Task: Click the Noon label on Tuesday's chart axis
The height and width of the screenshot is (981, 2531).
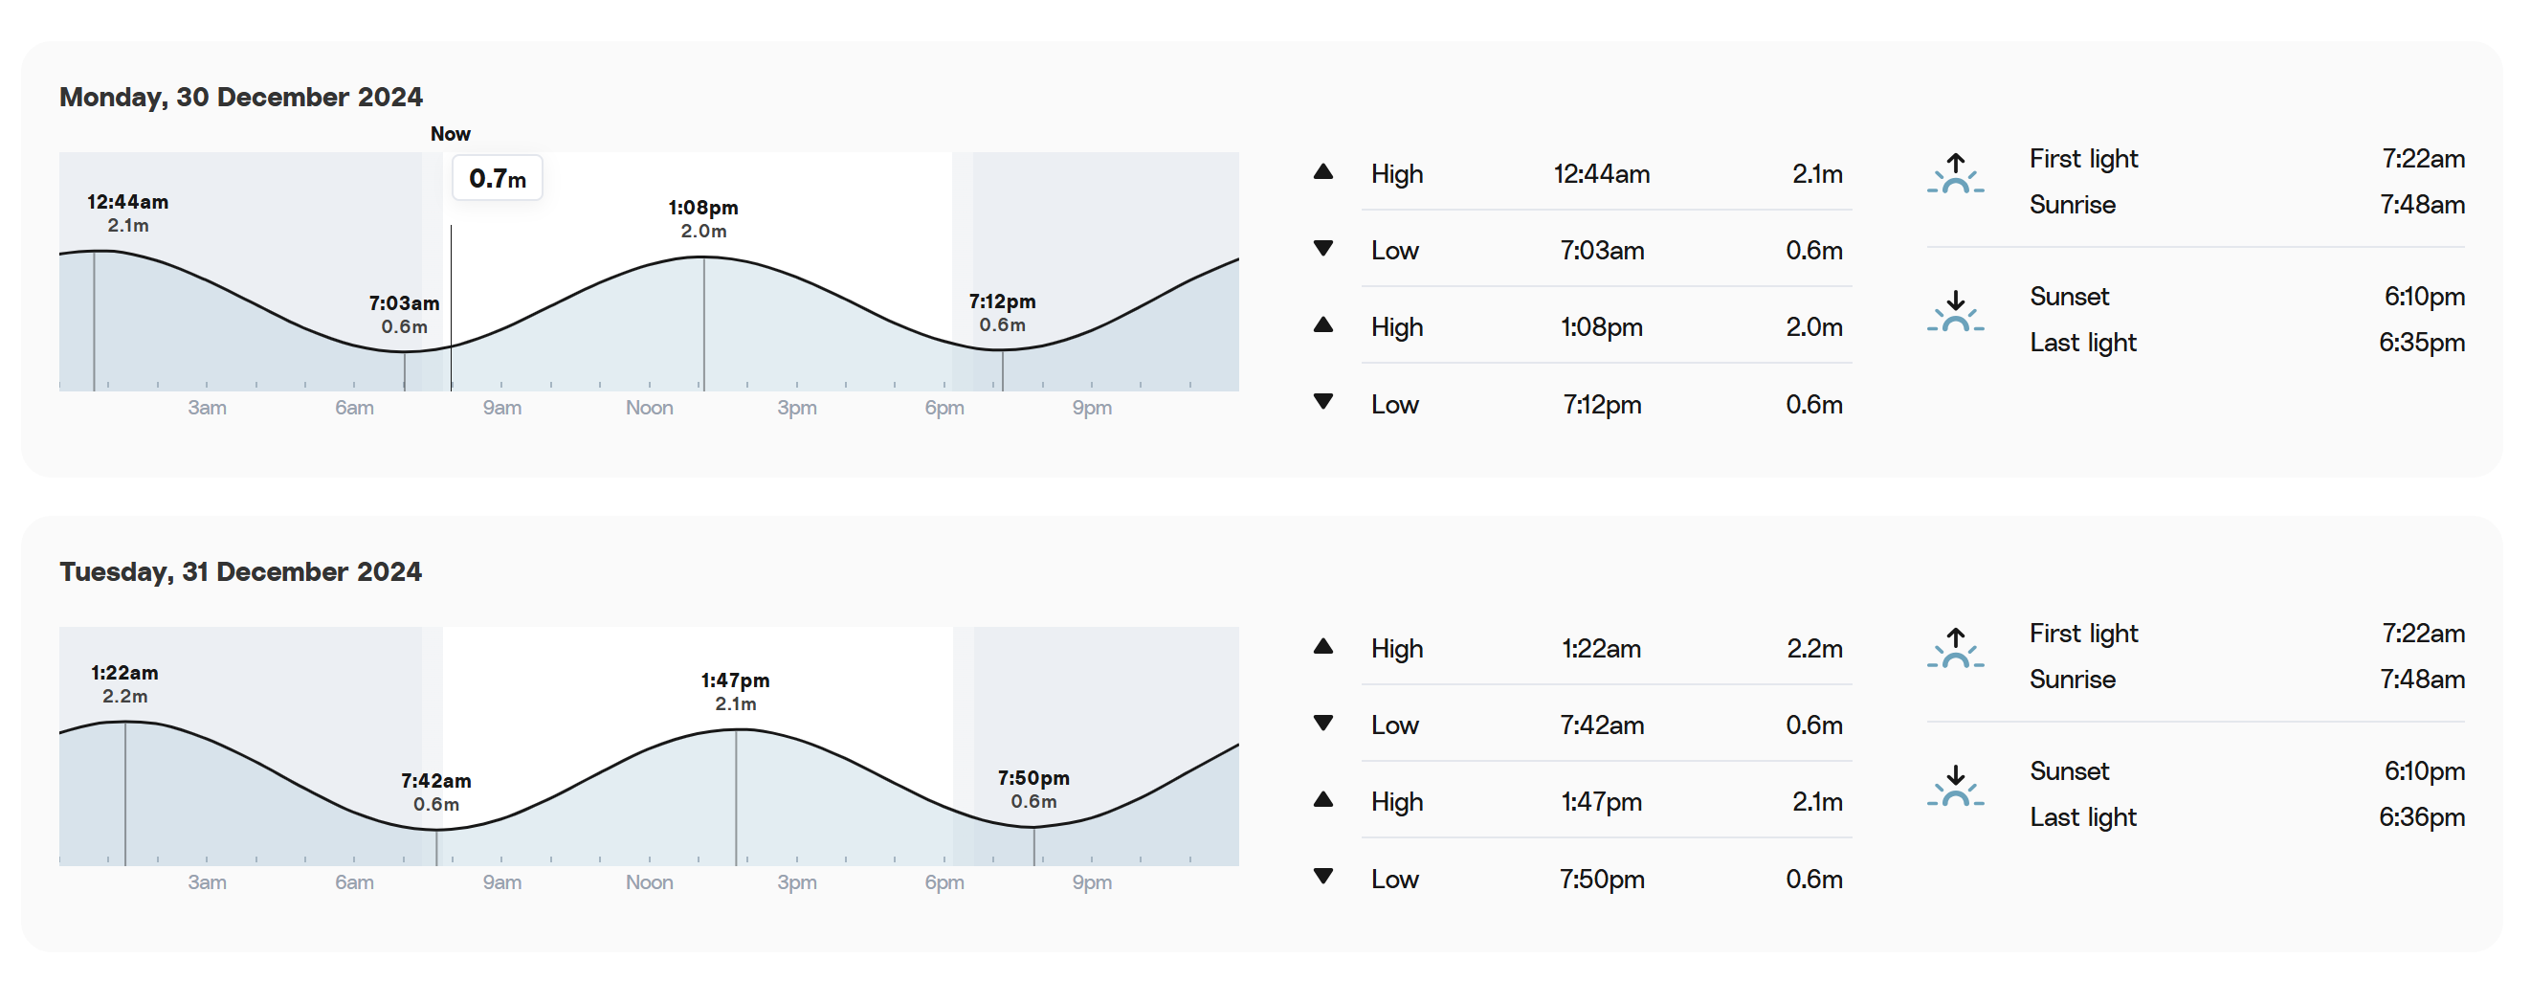Action: 650,881
